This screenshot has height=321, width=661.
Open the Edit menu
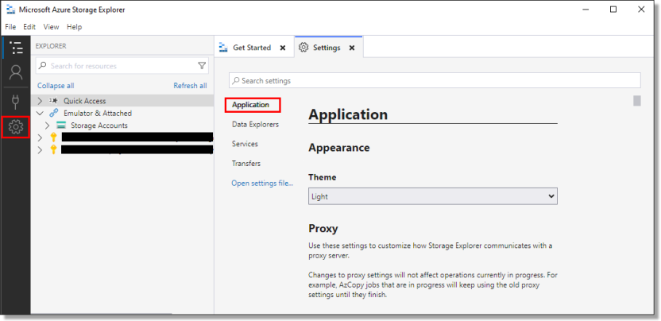[x=29, y=26]
